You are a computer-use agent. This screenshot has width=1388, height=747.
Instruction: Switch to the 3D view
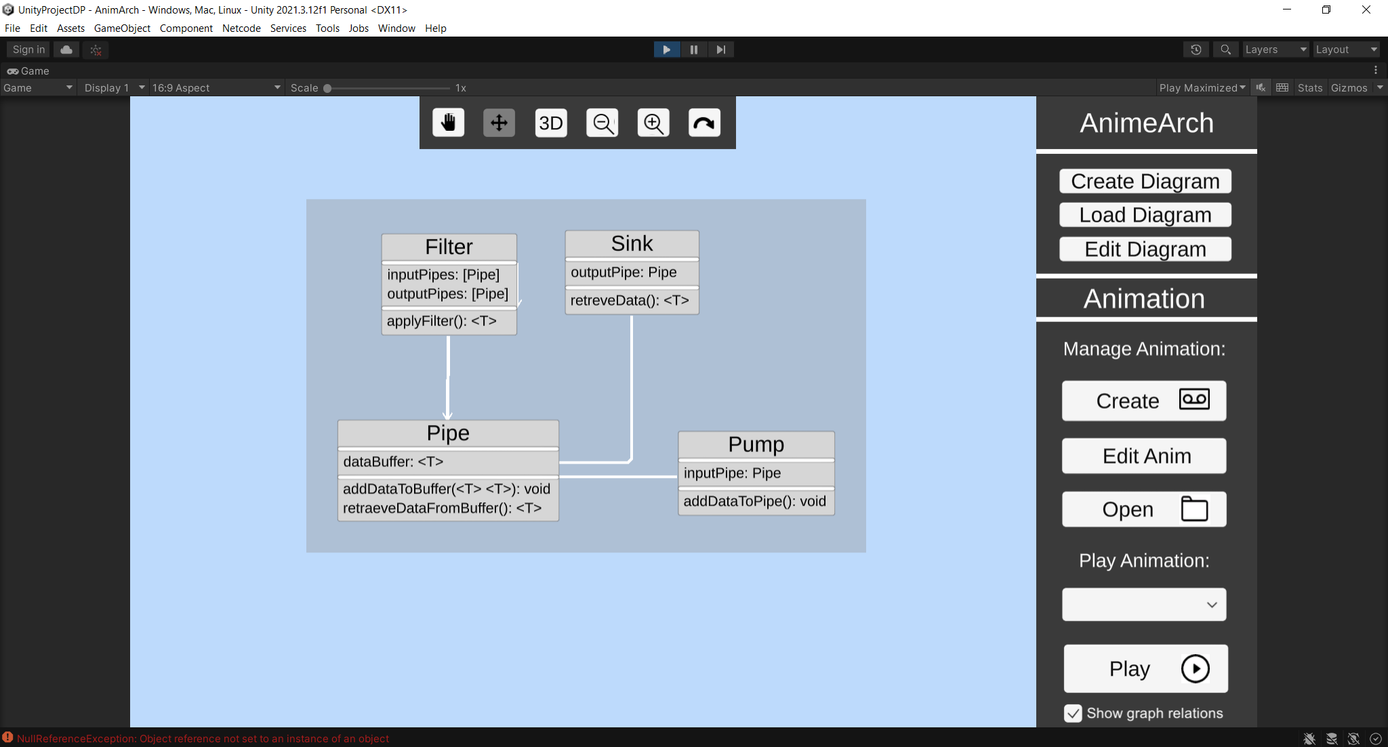pos(550,123)
